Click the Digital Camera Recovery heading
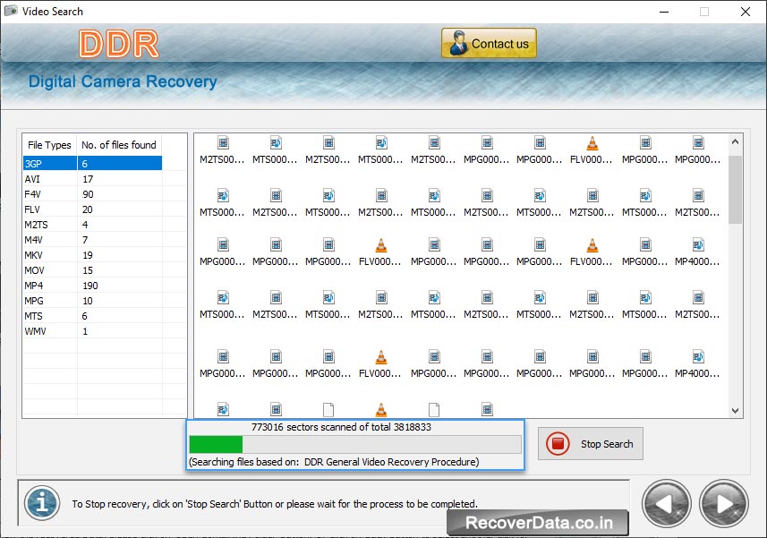Viewport: 767px width, 538px height. point(123,81)
